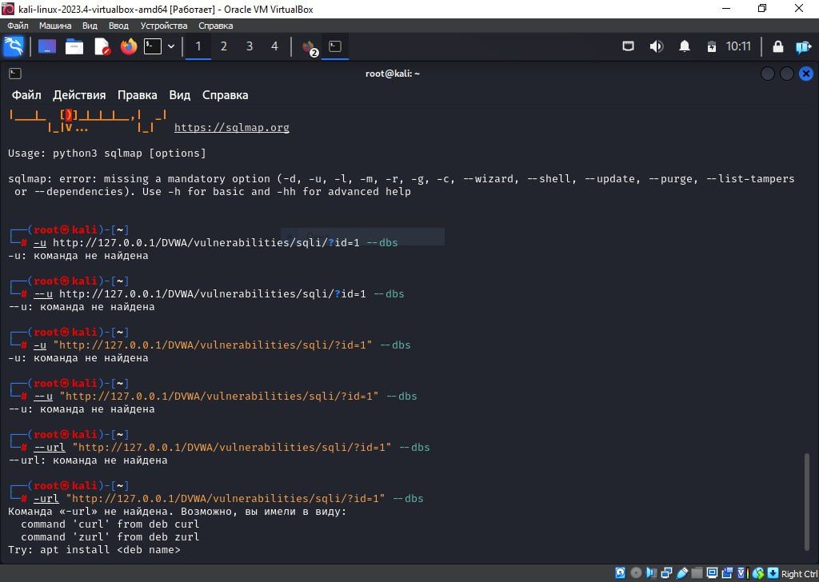Launch terminal emulator from the panel
Viewport: 819px width, 582px height.
pyautogui.click(x=152, y=46)
